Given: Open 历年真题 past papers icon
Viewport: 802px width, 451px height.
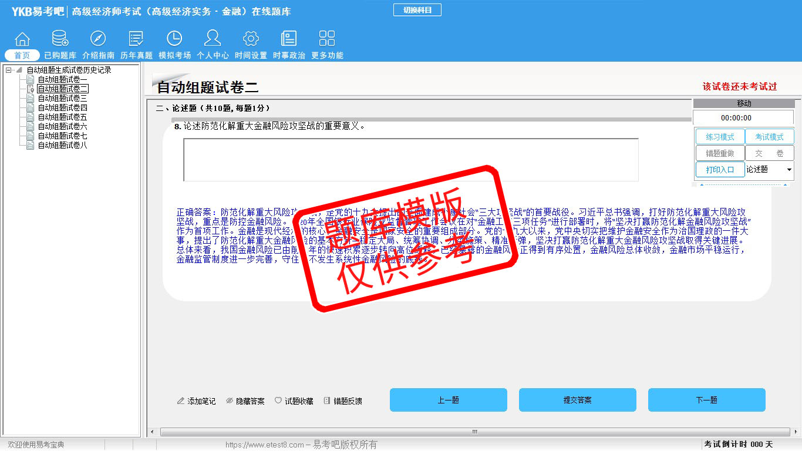Looking at the screenshot, I should pyautogui.click(x=136, y=39).
